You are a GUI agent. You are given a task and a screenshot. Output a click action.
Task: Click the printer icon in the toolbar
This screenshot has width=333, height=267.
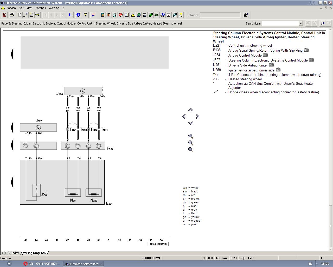(x=12, y=15)
